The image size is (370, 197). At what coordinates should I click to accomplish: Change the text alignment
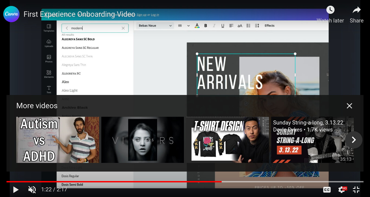pos(231,26)
